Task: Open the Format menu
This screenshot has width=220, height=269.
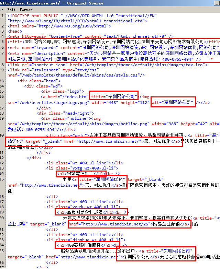Action: tap(26, 10)
